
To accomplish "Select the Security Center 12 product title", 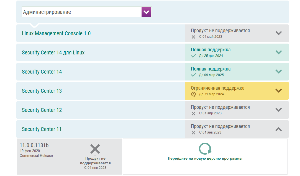I will coord(42,110).
